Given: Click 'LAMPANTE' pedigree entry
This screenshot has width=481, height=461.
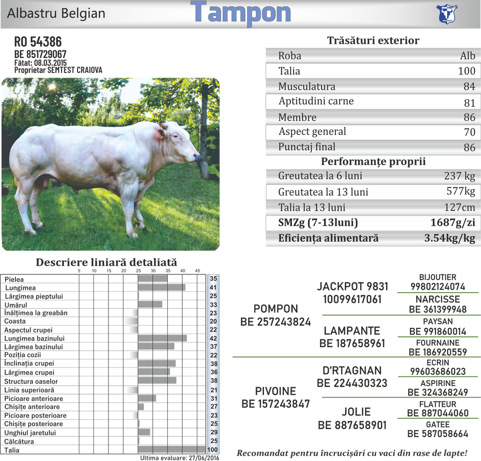Looking at the screenshot, I should (352, 331).
